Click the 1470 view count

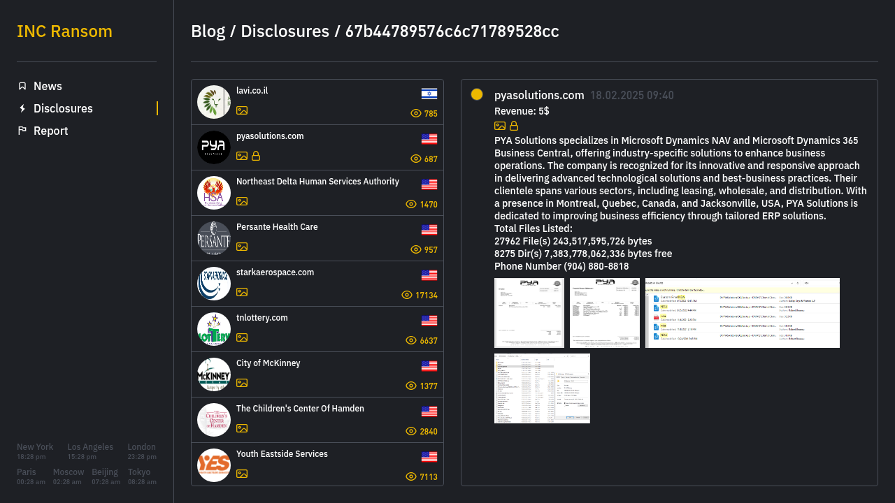(429, 205)
